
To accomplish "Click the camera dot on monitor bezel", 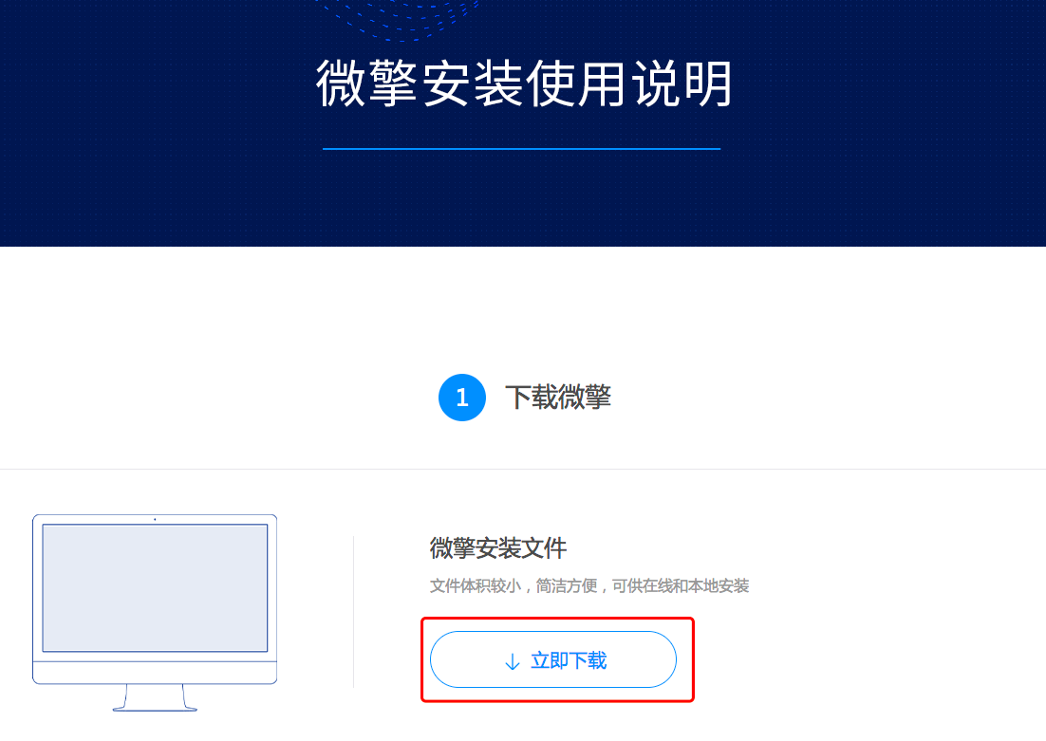I will (155, 519).
